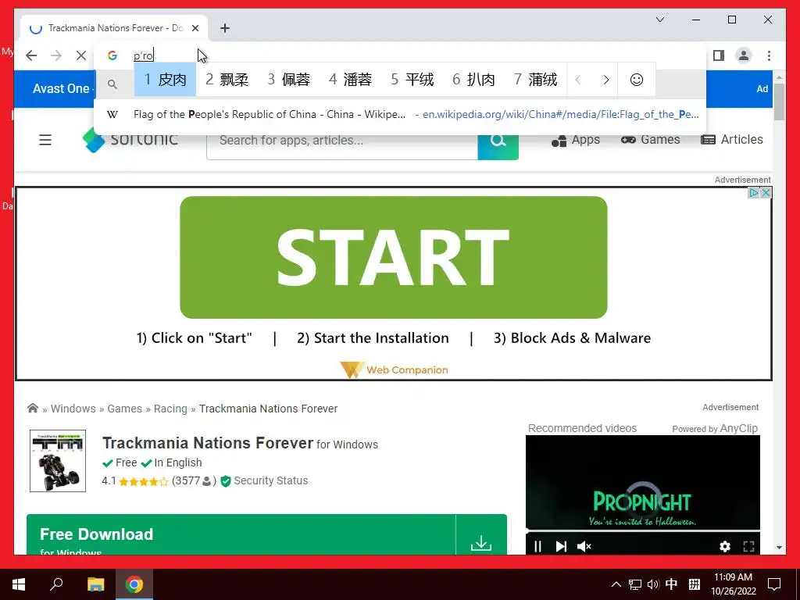Select IME candidate 4 潘蓉
The height and width of the screenshot is (600, 800).
click(x=351, y=80)
